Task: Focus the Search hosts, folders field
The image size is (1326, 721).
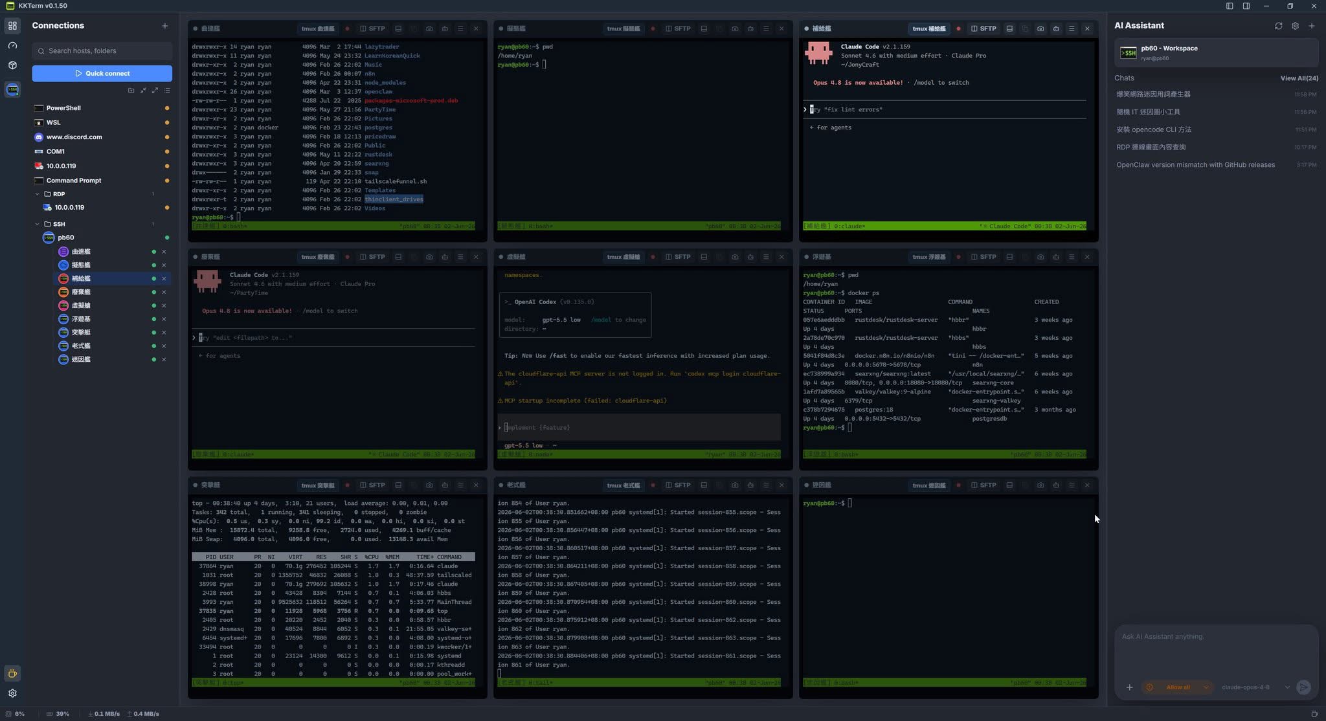Action: point(102,50)
